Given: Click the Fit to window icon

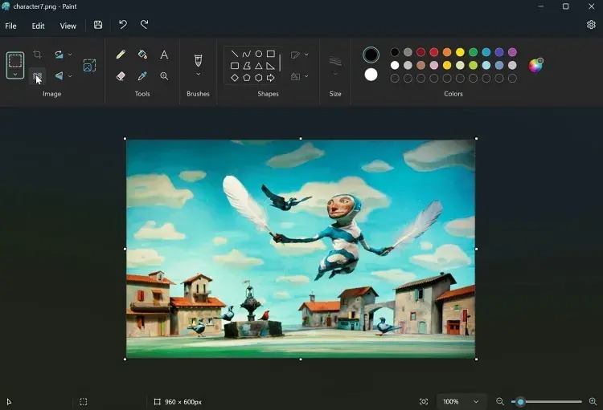Looking at the screenshot, I should [x=424, y=401].
